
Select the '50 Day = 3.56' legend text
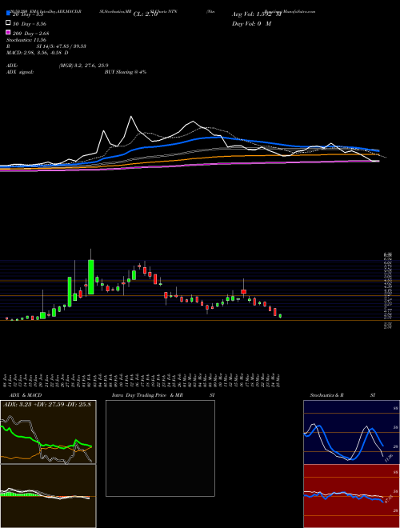point(30,24)
